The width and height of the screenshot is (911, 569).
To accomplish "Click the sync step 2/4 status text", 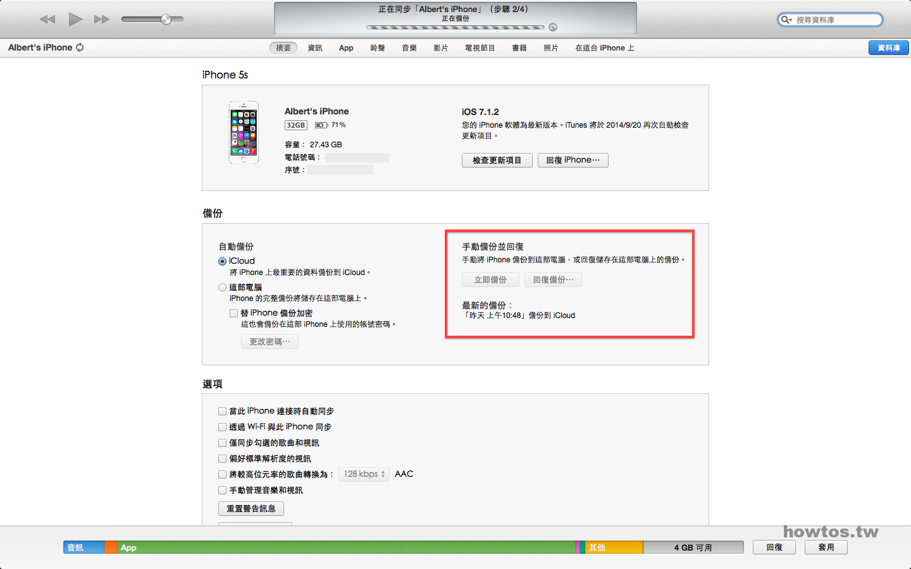I will click(453, 9).
